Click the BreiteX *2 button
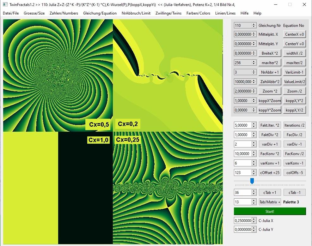Image resolution: width=312 pixels, height=246 pixels. click(270, 53)
